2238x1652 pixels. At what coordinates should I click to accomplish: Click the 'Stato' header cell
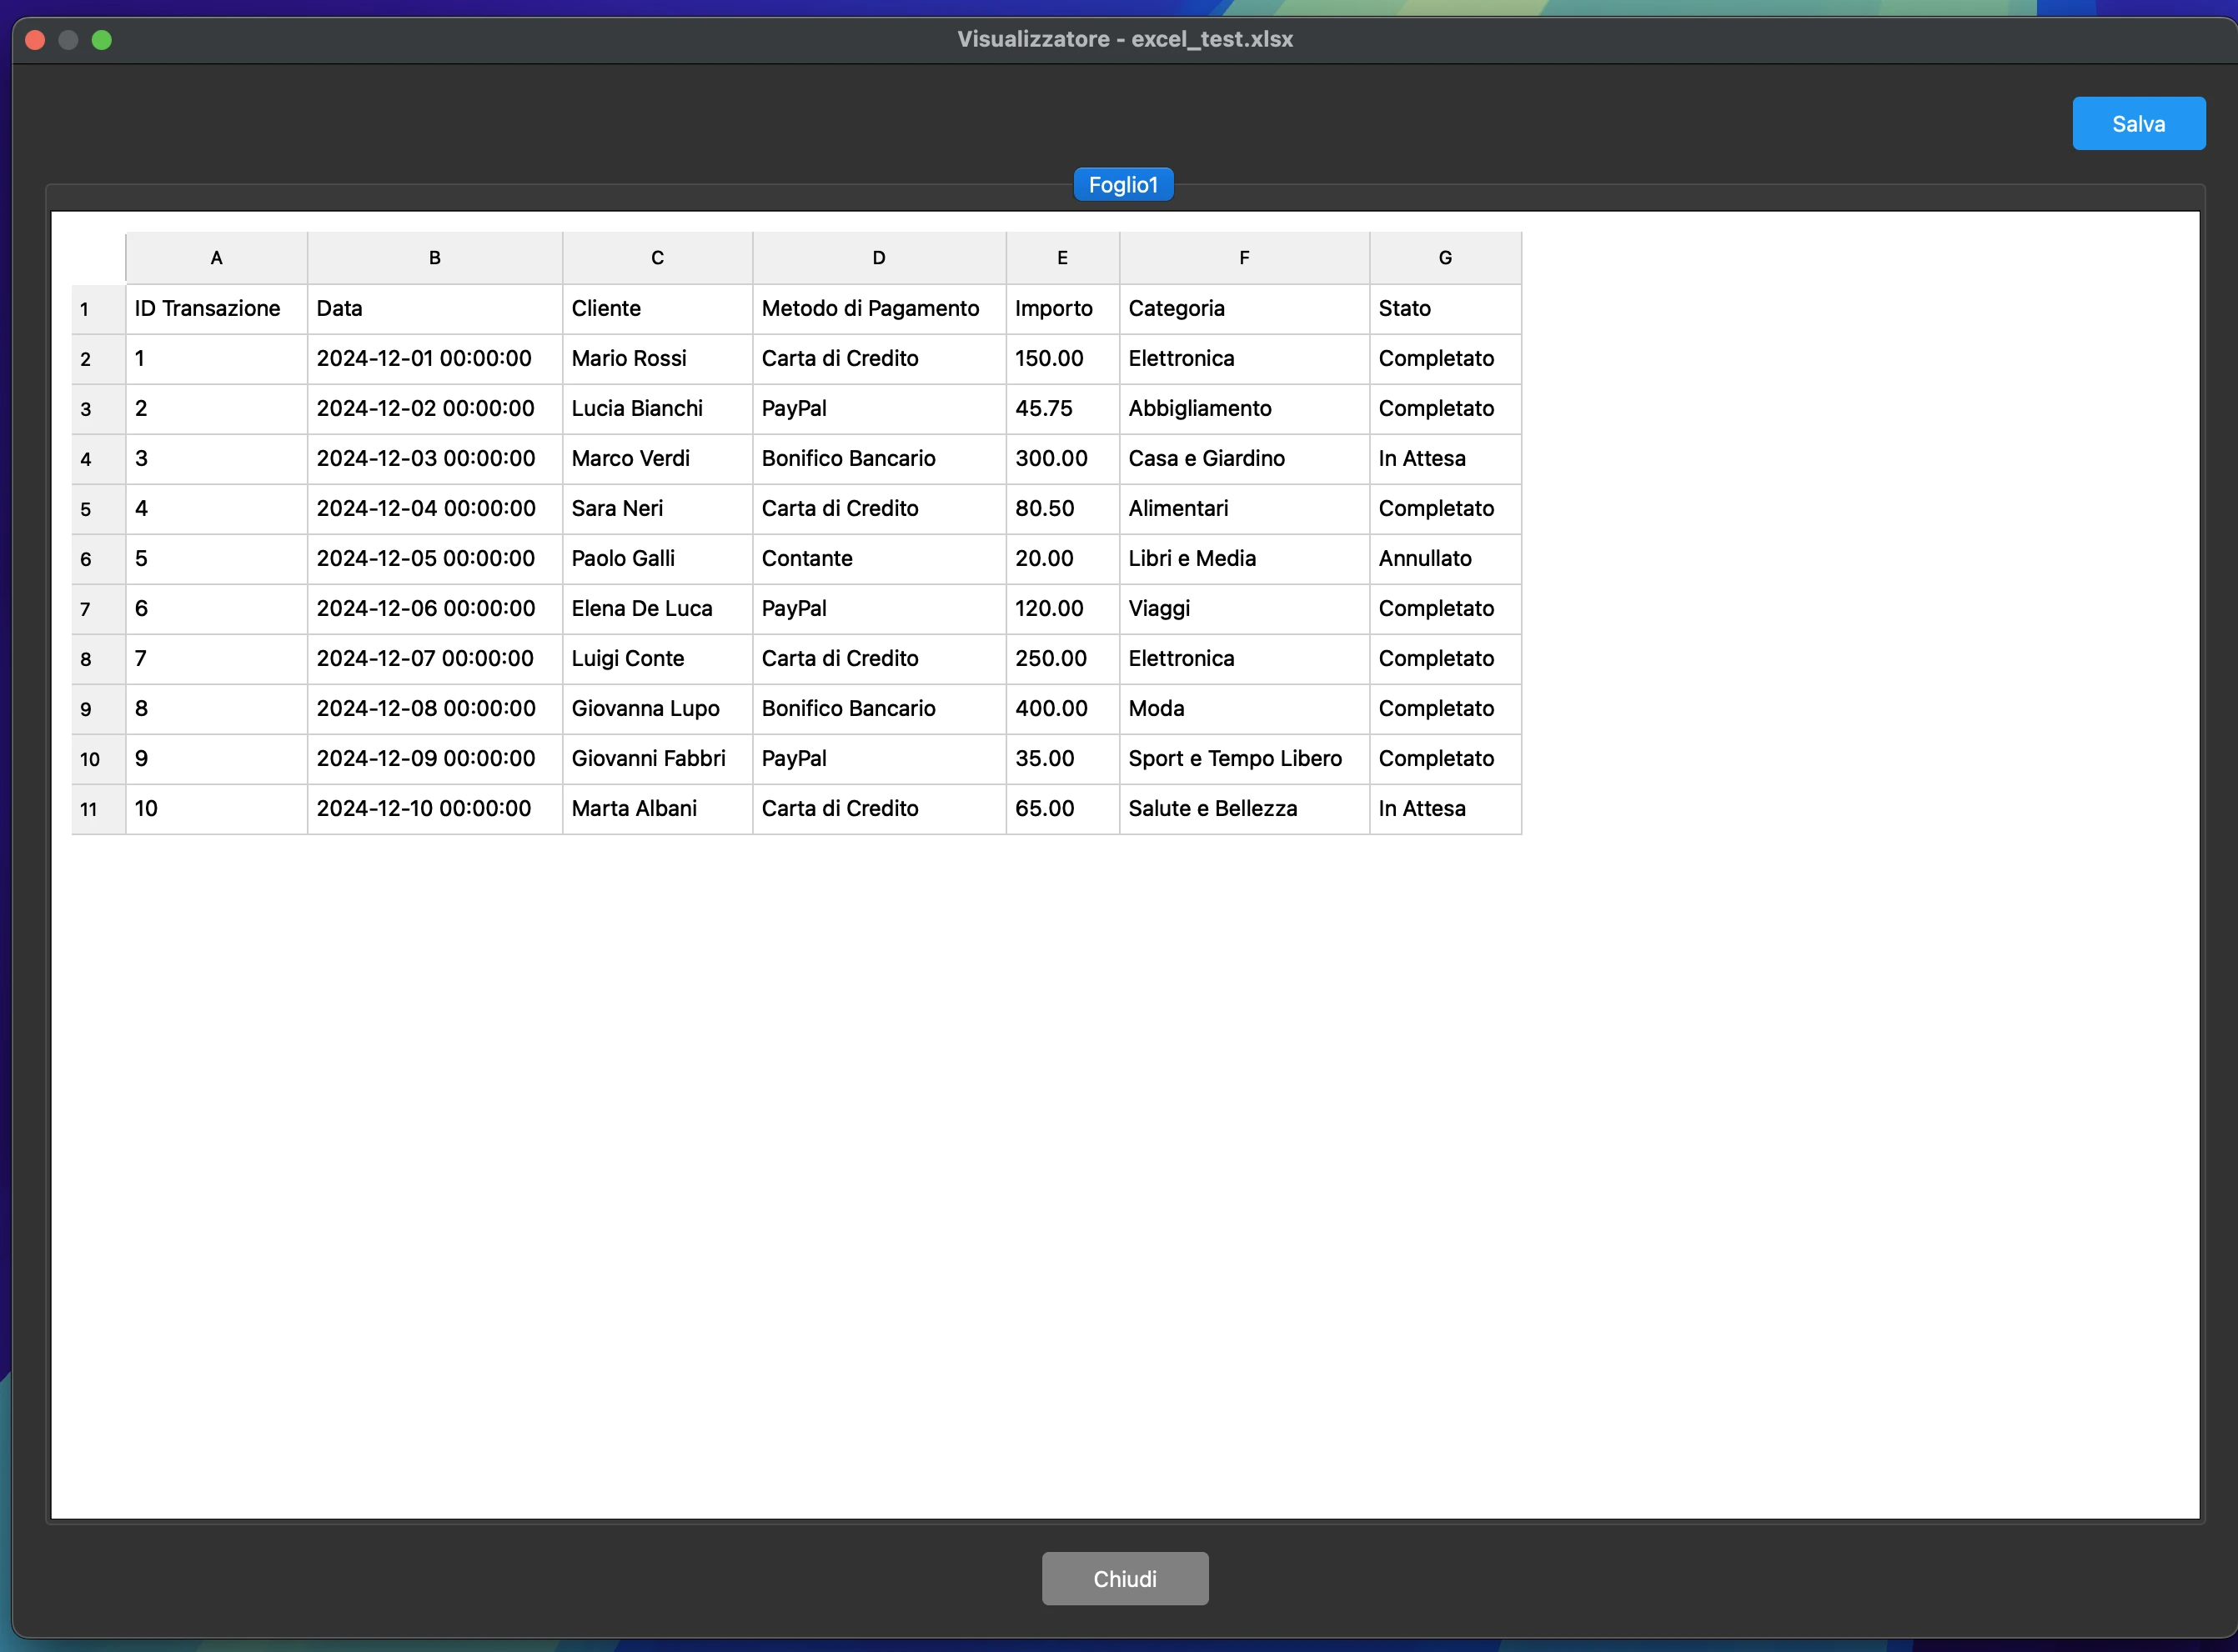coord(1445,308)
